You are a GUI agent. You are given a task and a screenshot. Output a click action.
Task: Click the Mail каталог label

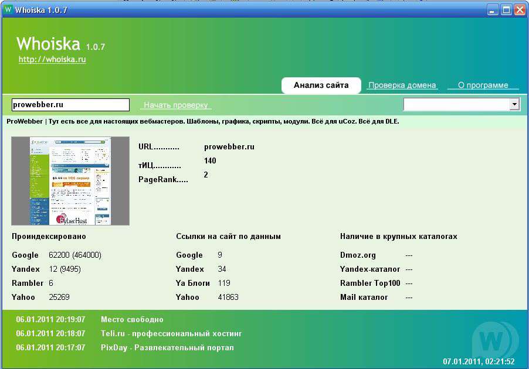[x=364, y=297]
